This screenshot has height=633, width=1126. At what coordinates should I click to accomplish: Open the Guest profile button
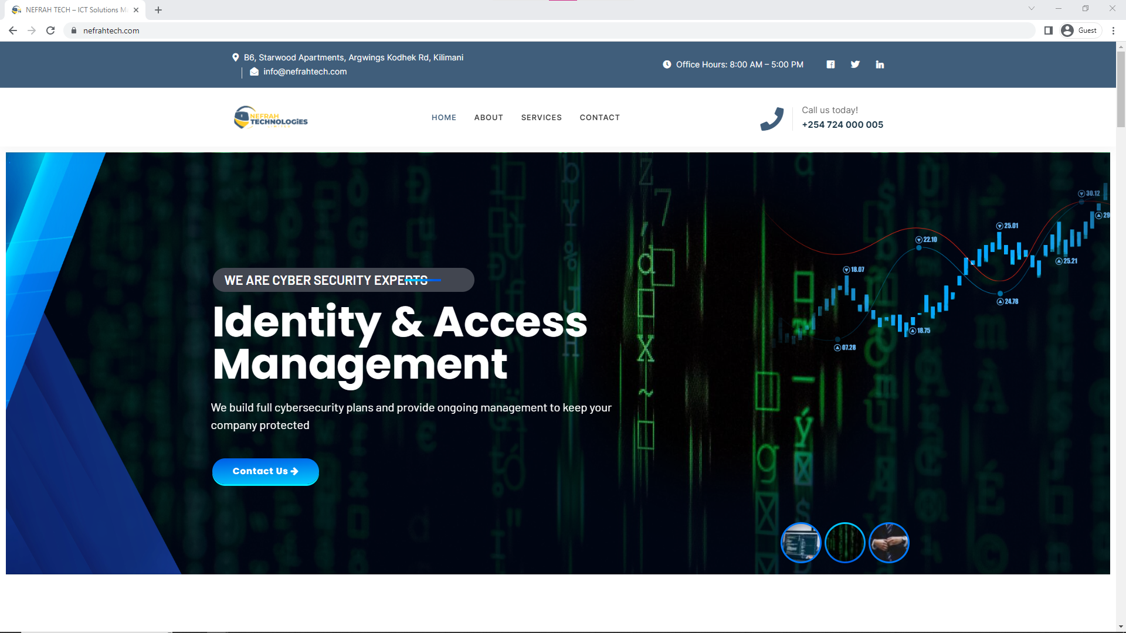[1080, 30]
